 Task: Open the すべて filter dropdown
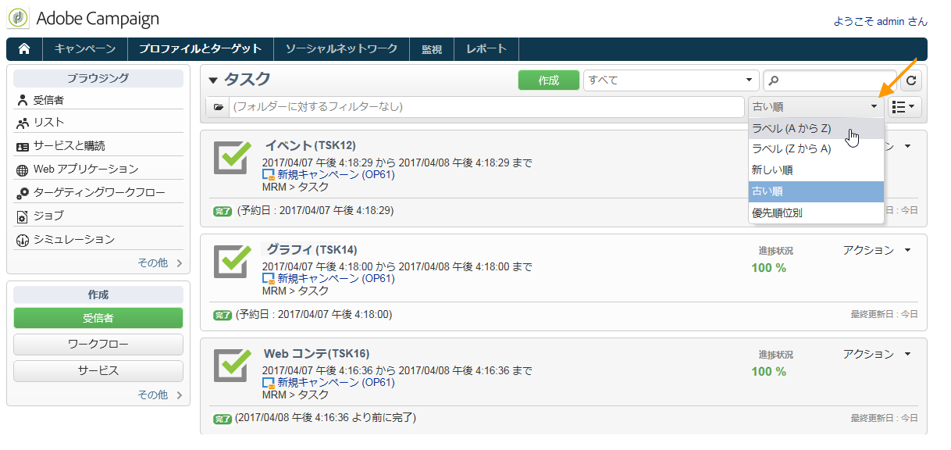[671, 80]
